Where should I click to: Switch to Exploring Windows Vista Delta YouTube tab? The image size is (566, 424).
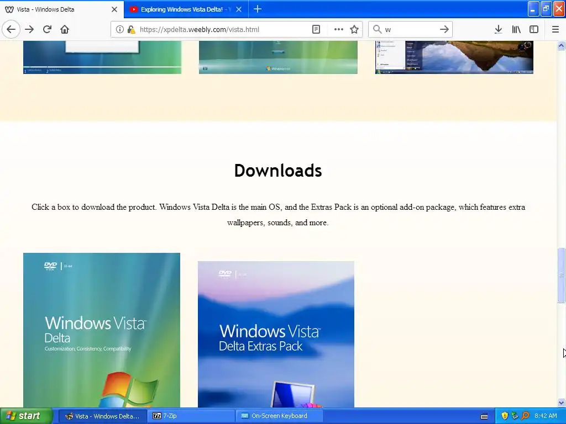click(x=186, y=9)
